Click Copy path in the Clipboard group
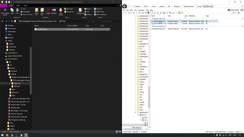This screenshot has width=244, height=137. pos(25,12)
